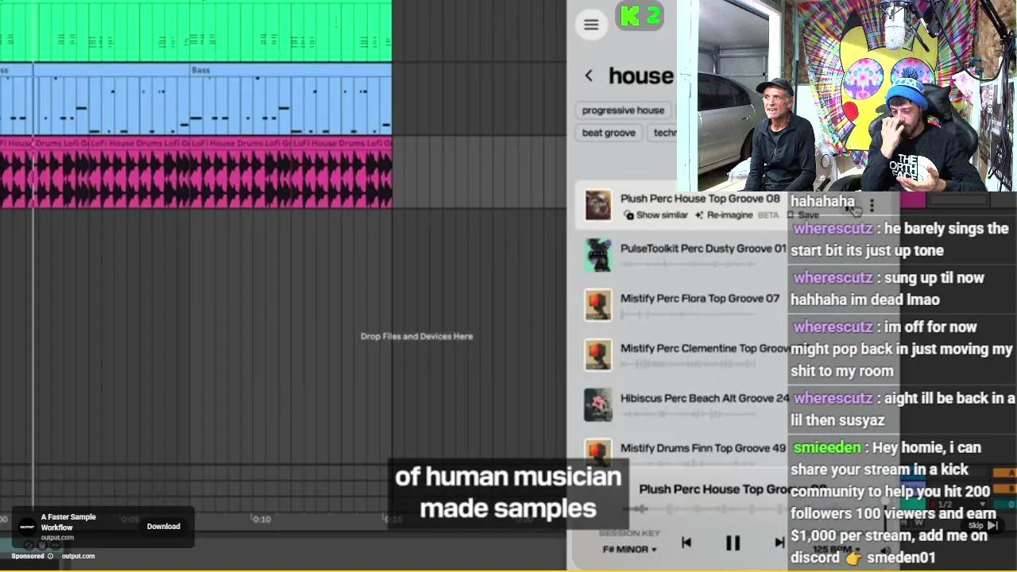Click the Output logo in the ad
The height and width of the screenshot is (572, 1017).
28,527
